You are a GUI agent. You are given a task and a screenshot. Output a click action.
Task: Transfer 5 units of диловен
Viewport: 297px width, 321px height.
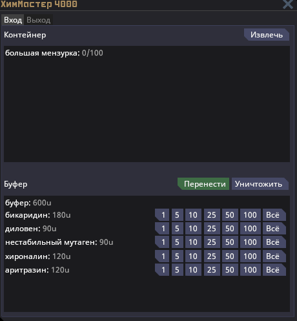178,229
